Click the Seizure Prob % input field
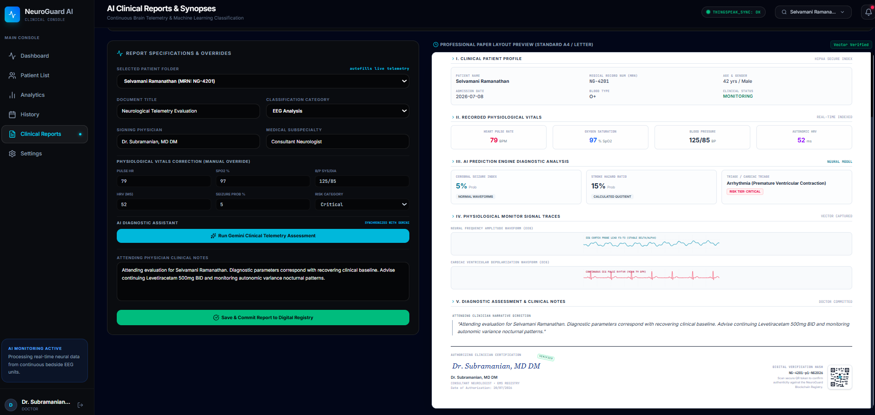The height and width of the screenshot is (415, 875). coord(263,204)
